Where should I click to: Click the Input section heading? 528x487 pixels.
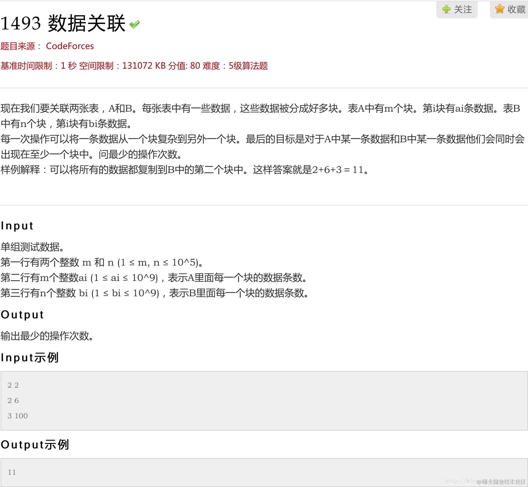pyautogui.click(x=17, y=226)
